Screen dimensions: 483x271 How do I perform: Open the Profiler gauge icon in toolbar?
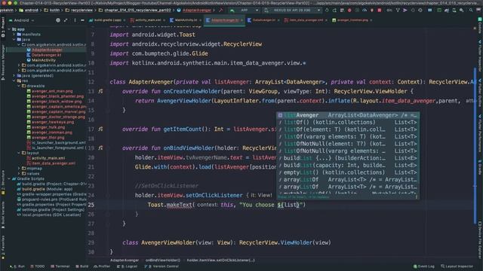(365, 10)
